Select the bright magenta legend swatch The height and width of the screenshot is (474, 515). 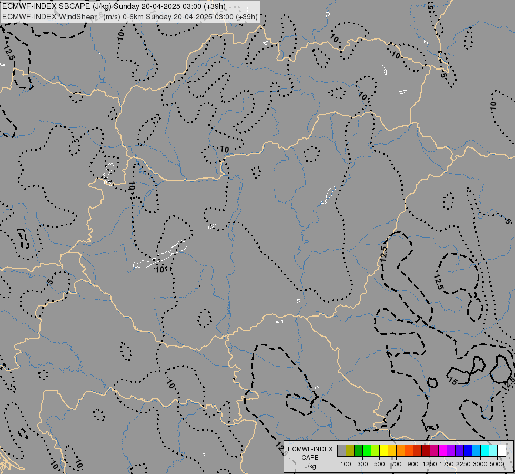pyautogui.click(x=443, y=451)
